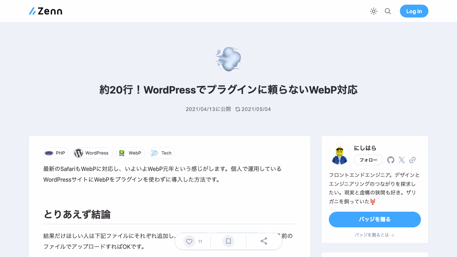
Task: Open にしはら's GitHub profile icon
Action: [390, 160]
